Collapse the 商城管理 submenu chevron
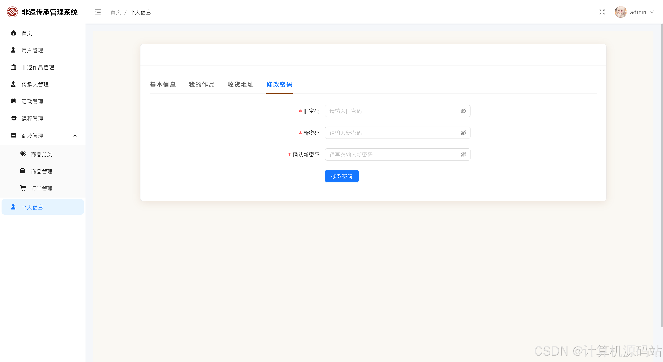Image resolution: width=663 pixels, height=362 pixels. point(75,135)
